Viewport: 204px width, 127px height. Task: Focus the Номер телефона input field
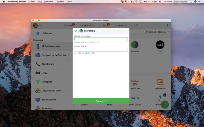101,39
